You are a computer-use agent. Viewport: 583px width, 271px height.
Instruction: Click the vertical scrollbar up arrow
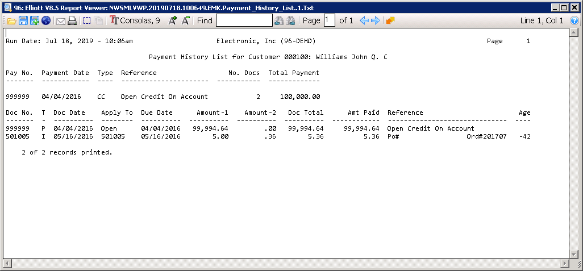[x=573, y=32]
